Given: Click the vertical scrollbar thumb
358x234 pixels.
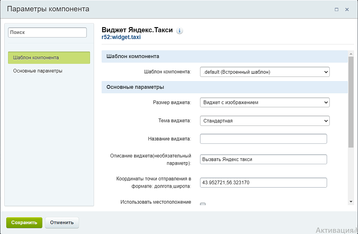Looking at the screenshot, I should 351,101.
